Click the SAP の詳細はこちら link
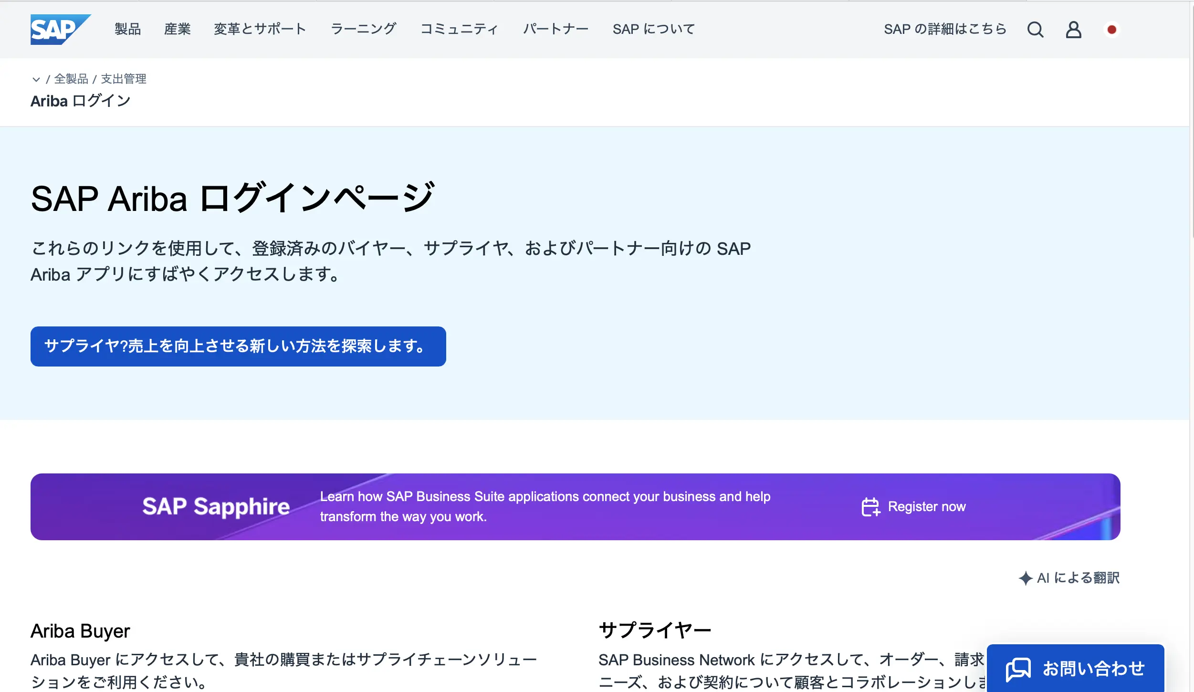The width and height of the screenshot is (1194, 692). pos(945,29)
